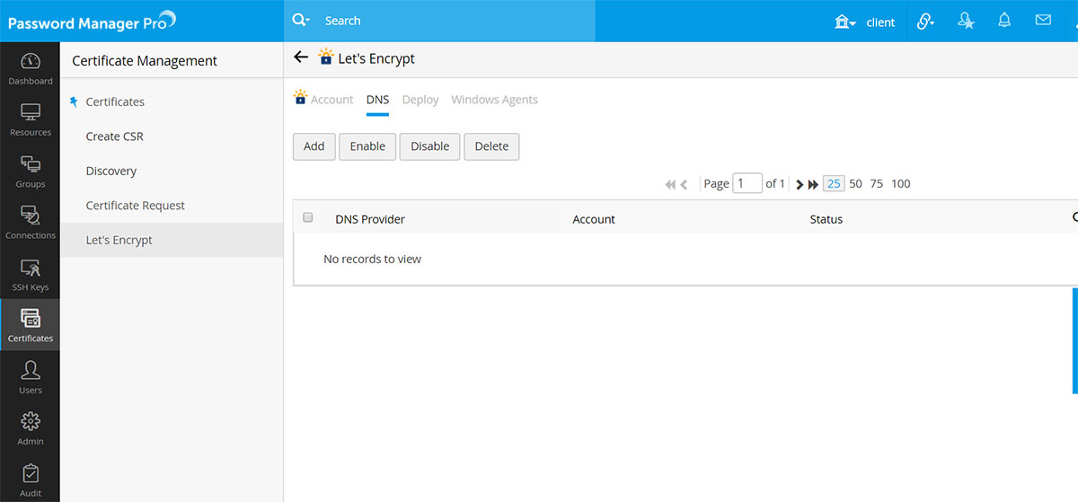Show 50 records per page
This screenshot has width=1078, height=502.
[x=855, y=183]
